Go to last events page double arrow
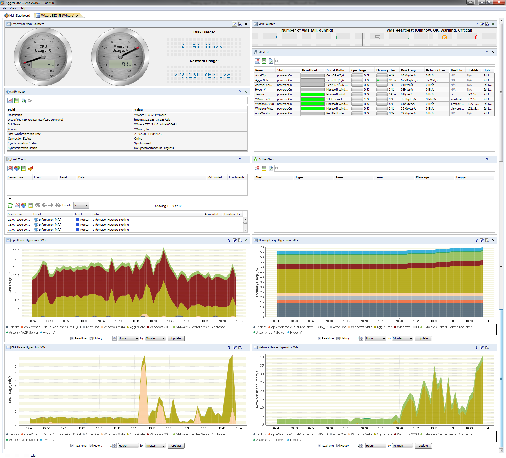The height and width of the screenshot is (458, 506). point(58,205)
